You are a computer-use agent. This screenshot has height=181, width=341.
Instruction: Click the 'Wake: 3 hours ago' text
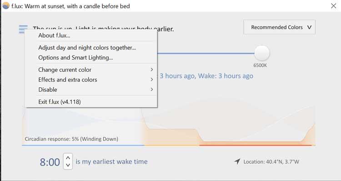coord(226,76)
